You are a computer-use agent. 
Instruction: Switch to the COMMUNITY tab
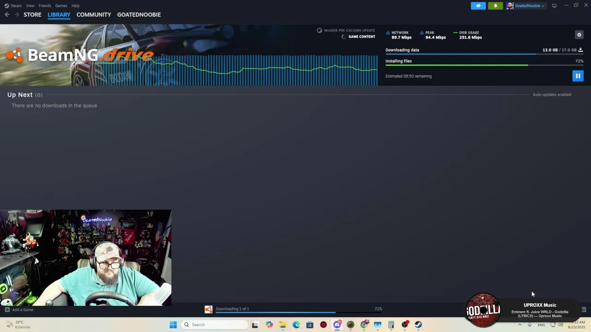click(x=94, y=15)
